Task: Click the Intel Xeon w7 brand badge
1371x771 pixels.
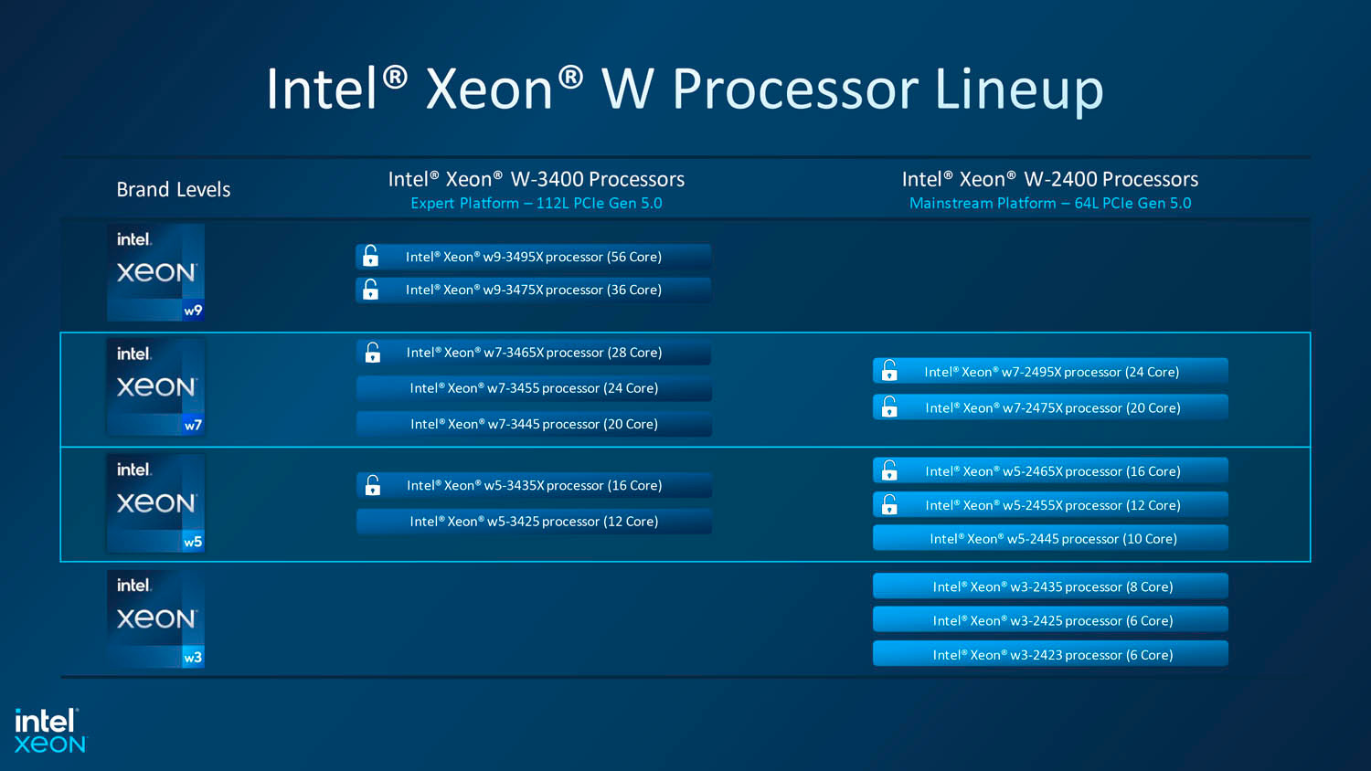Action: 155,386
